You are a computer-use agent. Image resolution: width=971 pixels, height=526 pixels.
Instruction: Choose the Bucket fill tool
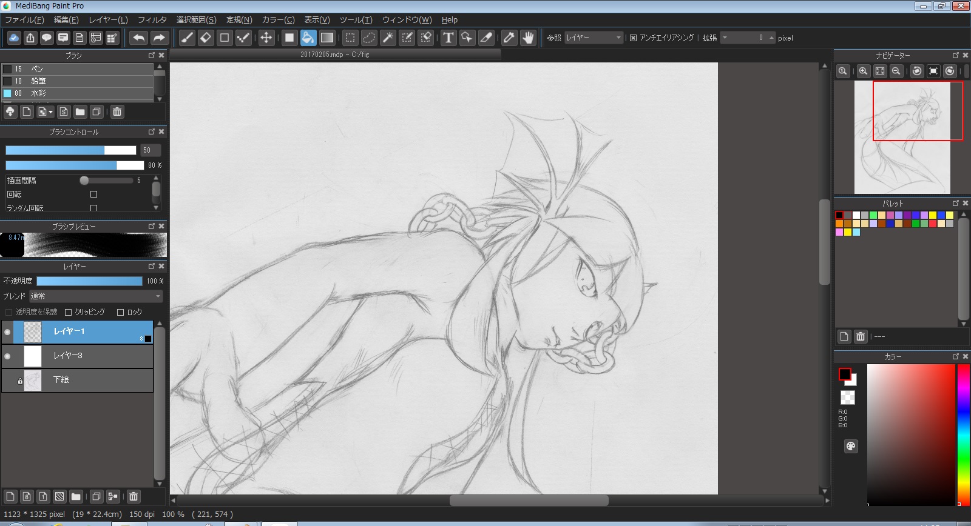(x=308, y=38)
